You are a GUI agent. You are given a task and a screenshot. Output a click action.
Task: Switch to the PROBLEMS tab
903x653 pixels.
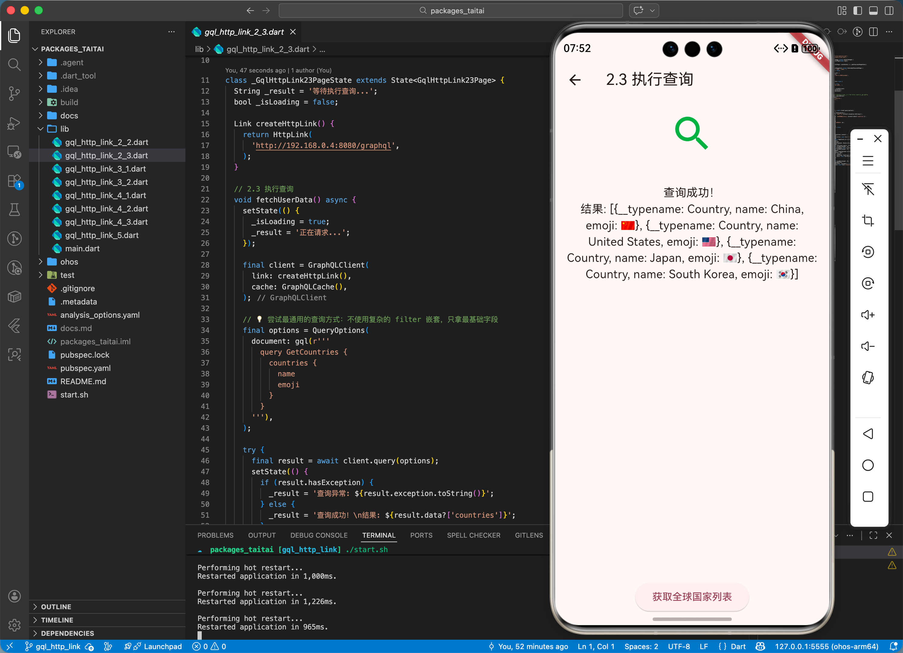[x=215, y=535]
